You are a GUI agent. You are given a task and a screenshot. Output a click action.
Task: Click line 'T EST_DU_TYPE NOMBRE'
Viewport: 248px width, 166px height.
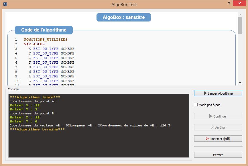point(51,63)
